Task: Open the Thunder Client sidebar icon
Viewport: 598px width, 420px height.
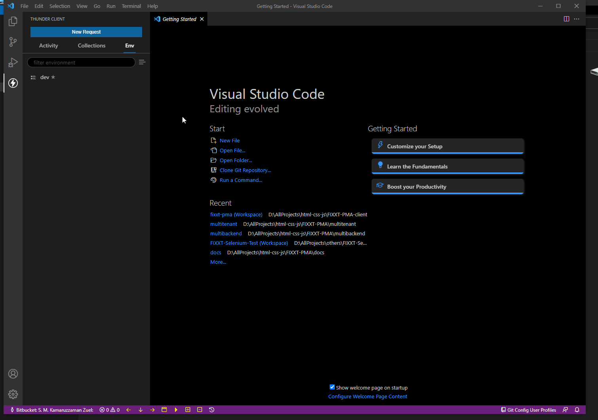Action: tap(13, 83)
